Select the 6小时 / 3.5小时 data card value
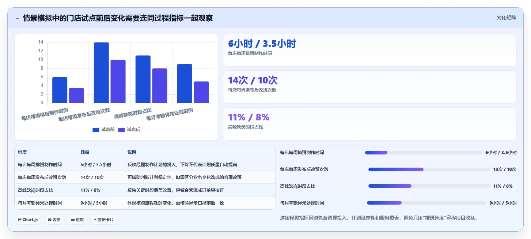The height and width of the screenshot is (239, 531). pyautogui.click(x=262, y=44)
